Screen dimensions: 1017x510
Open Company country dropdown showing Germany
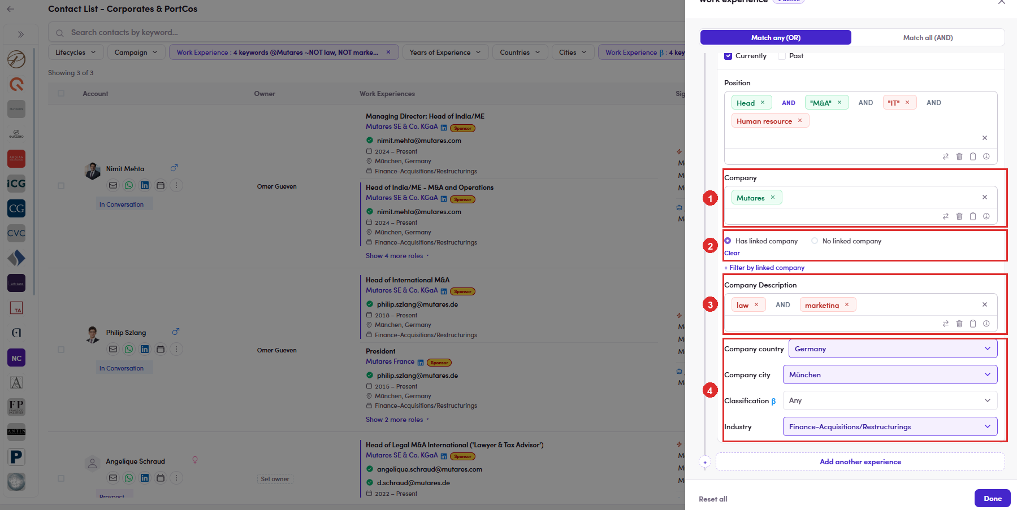click(893, 348)
